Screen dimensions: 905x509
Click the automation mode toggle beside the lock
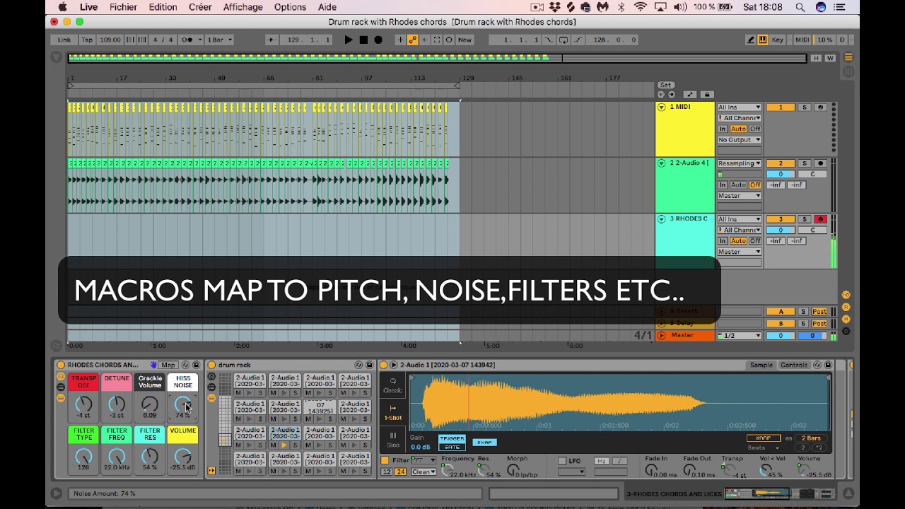pos(689,94)
